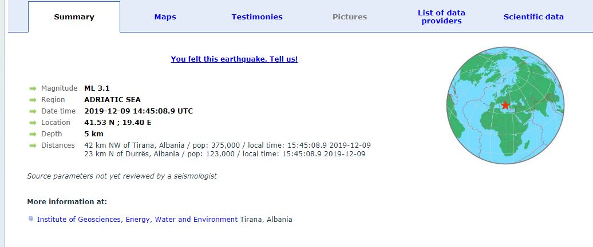Open List of data providers tab
593x247 pixels.
click(x=441, y=17)
